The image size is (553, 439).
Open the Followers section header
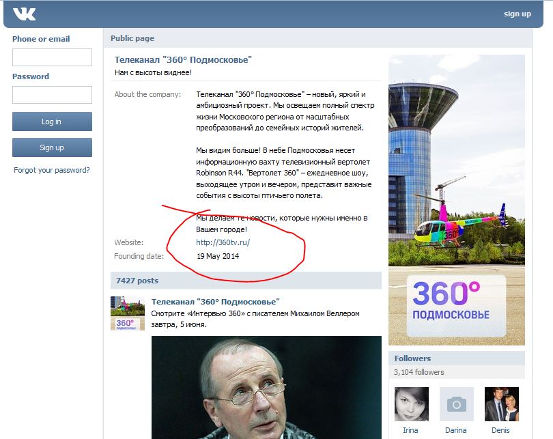click(x=412, y=358)
